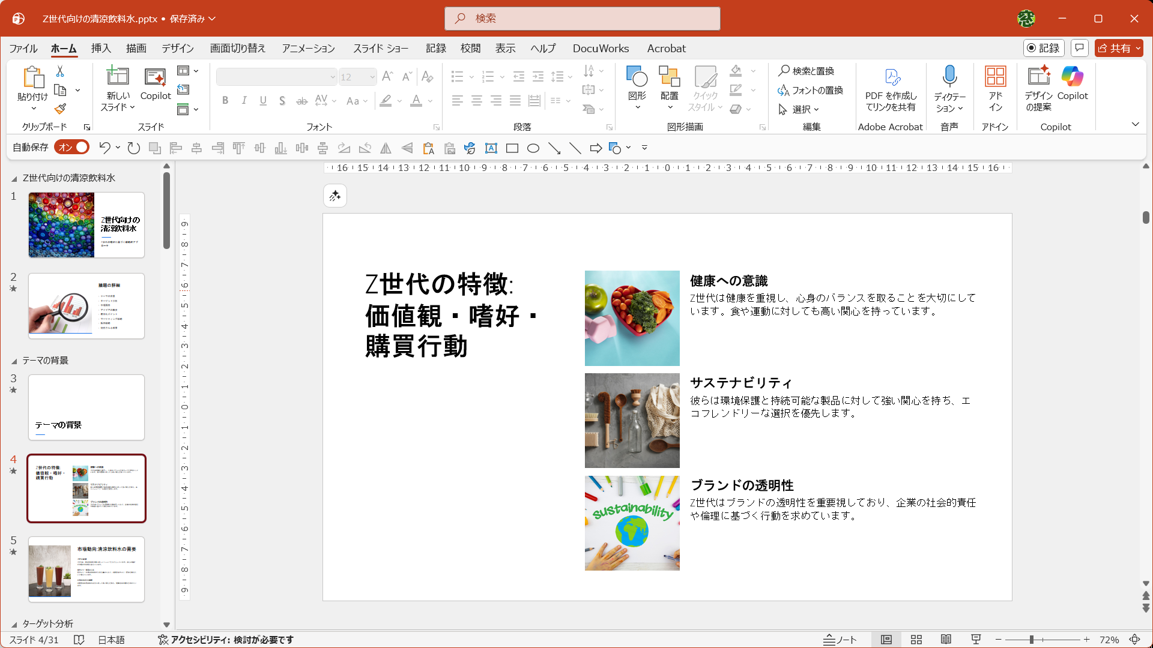Switch to Slide Sorter view
Viewport: 1153px width, 648px height.
point(916,640)
